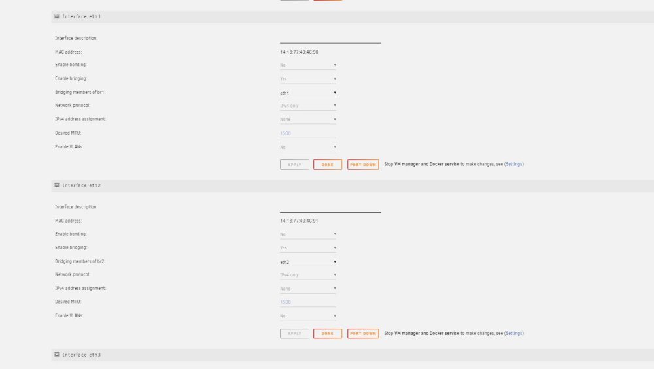
Task: Open eth1 Enable bridging dropdown
Action: [x=308, y=79]
